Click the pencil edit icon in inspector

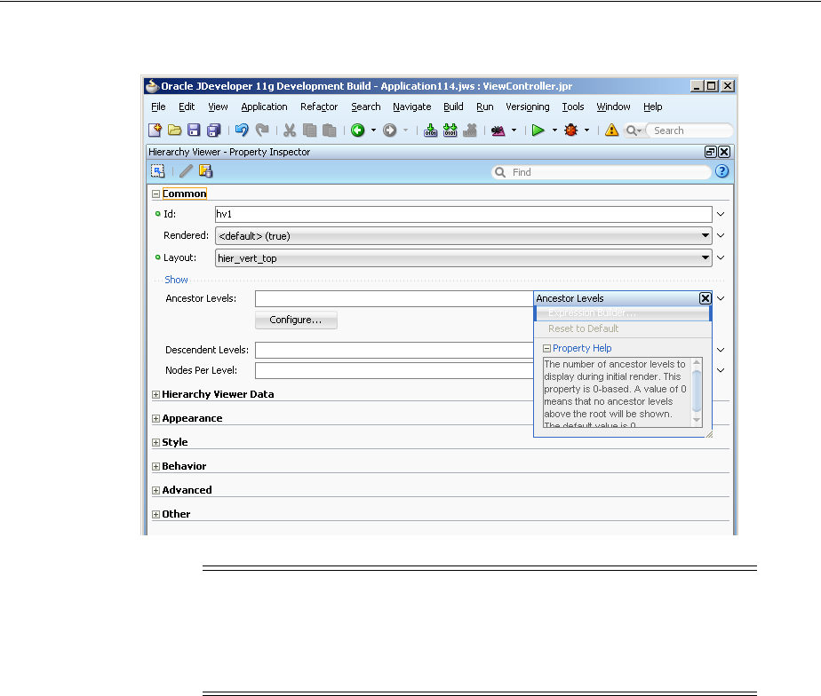pyautogui.click(x=186, y=171)
